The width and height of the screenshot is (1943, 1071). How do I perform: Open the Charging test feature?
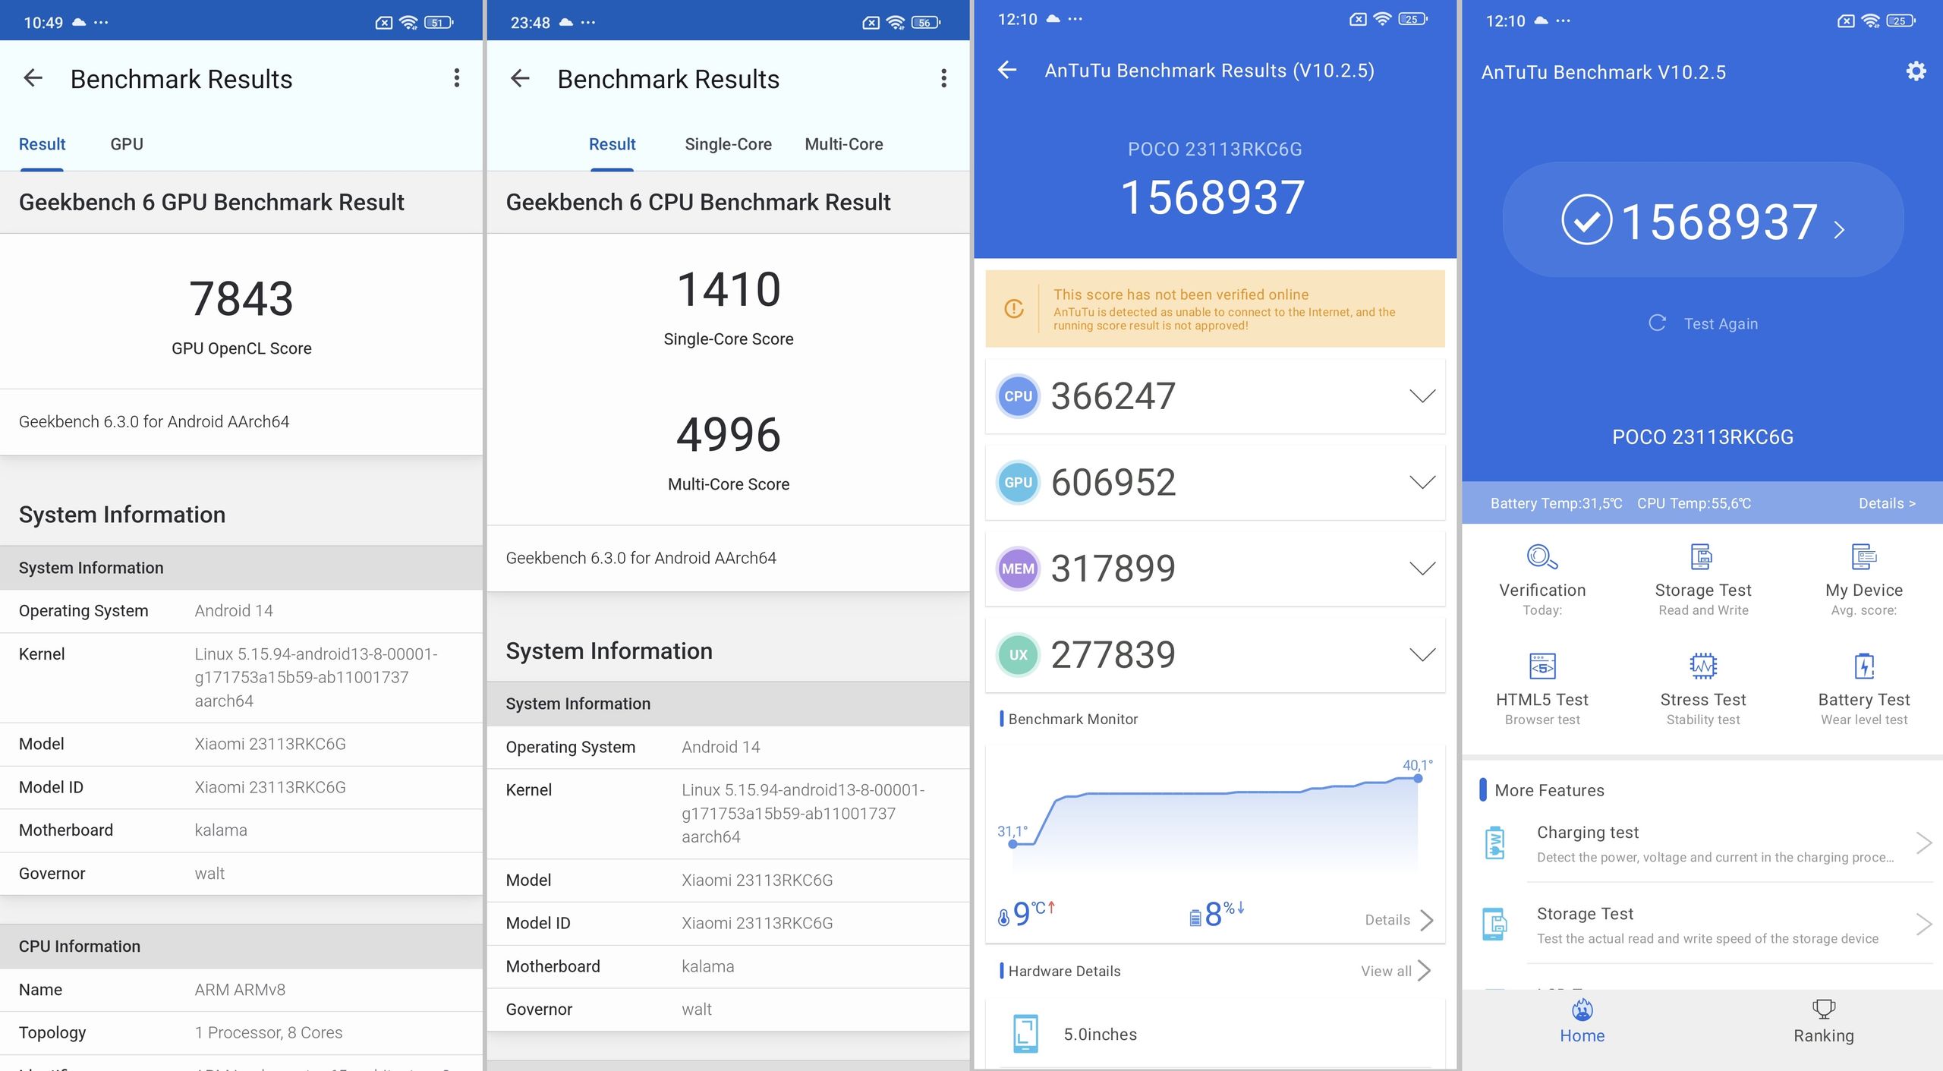coord(1708,843)
